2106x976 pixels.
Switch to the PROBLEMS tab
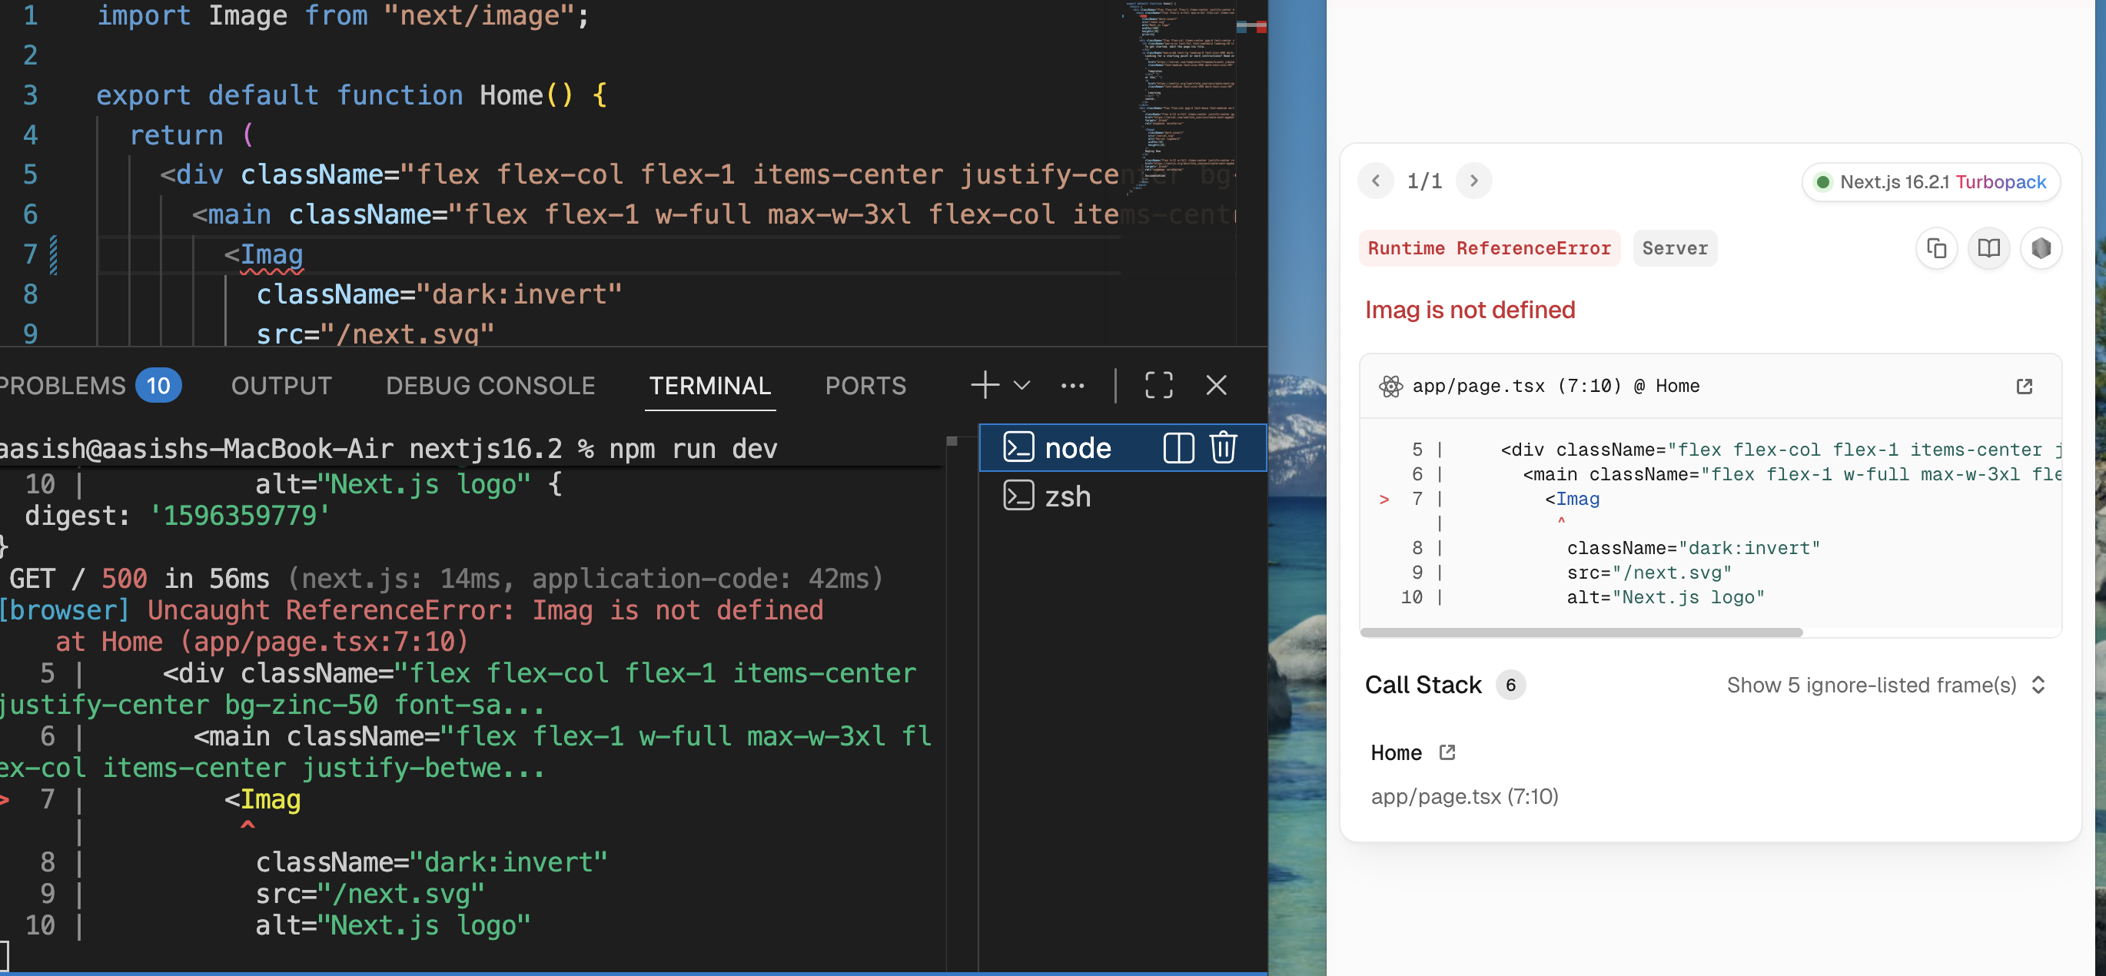click(64, 385)
